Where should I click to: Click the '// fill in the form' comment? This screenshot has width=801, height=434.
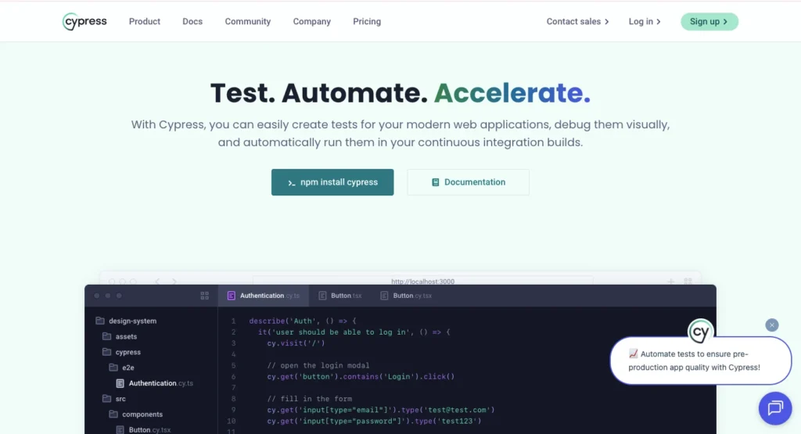click(x=309, y=399)
